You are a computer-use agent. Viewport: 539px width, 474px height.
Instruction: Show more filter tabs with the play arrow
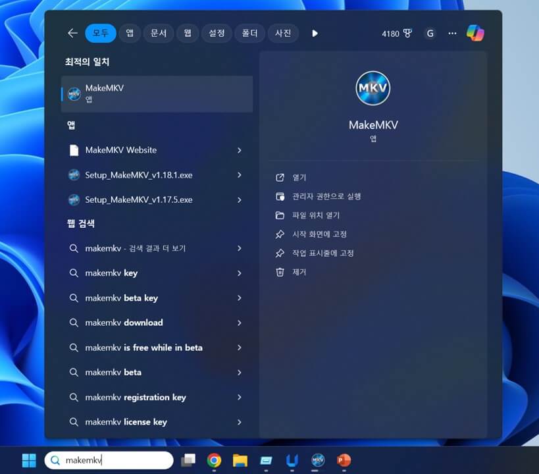(x=315, y=34)
